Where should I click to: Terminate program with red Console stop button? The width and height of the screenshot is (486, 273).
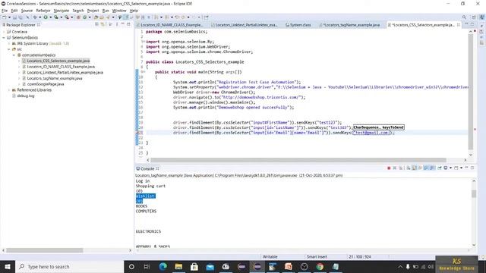point(389,168)
